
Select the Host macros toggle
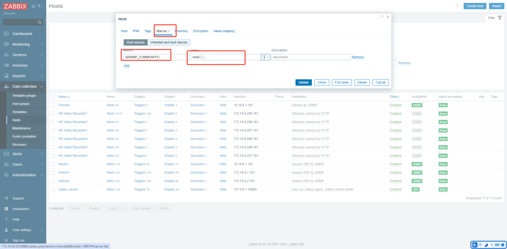[x=136, y=42]
